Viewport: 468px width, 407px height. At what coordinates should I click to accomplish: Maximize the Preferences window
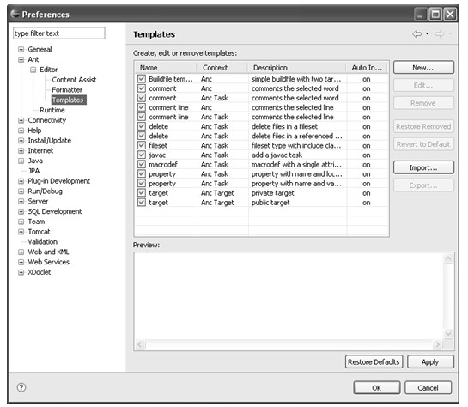435,14
